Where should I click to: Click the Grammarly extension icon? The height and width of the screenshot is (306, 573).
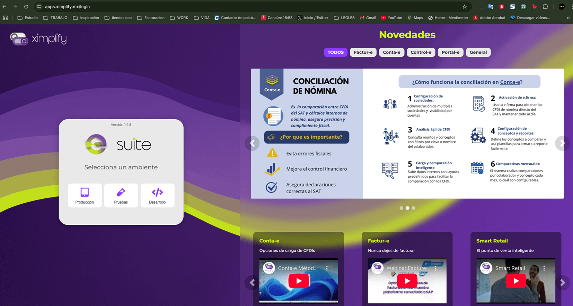pos(523,7)
